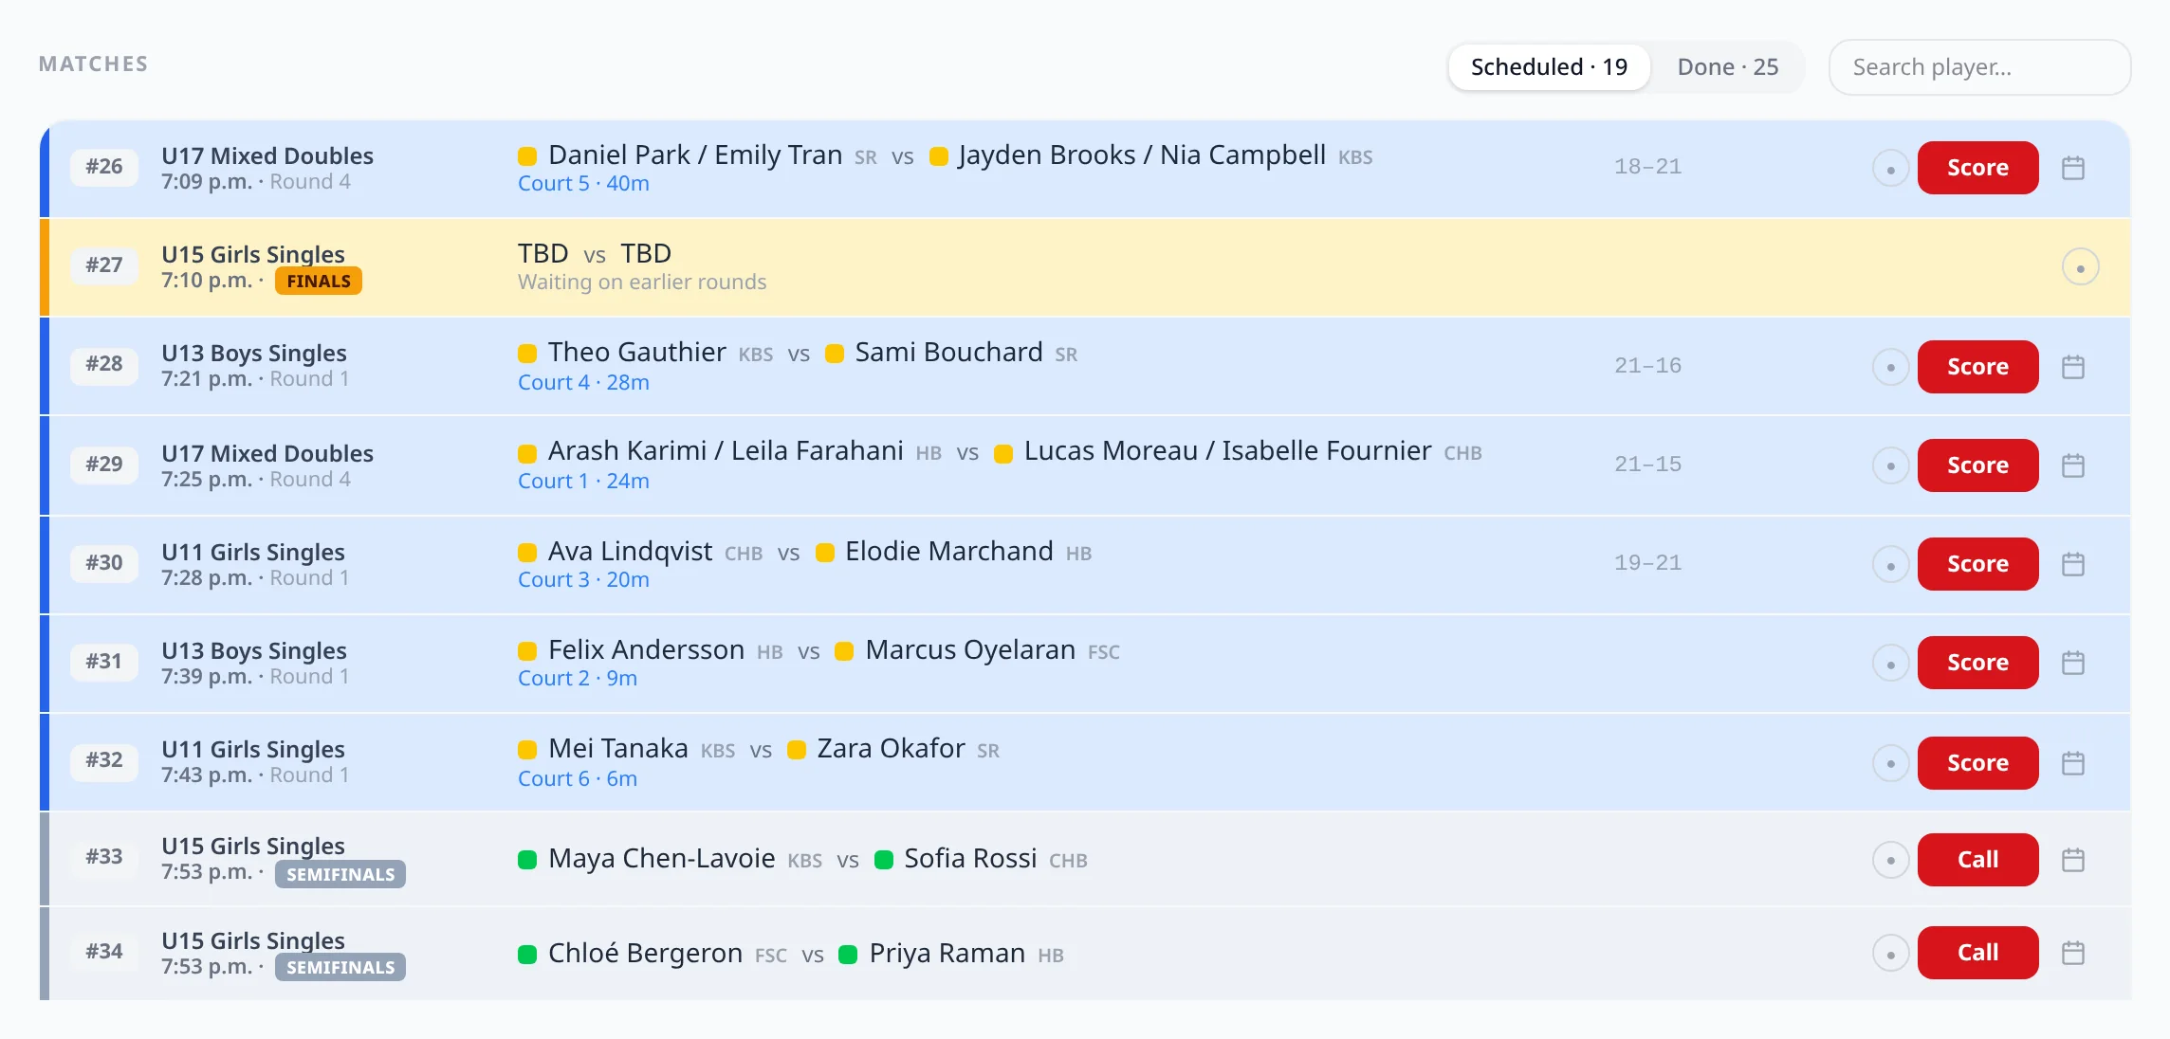Click the Court 2 · 9m label
Screen dimensions: 2170x1039
(578, 679)
